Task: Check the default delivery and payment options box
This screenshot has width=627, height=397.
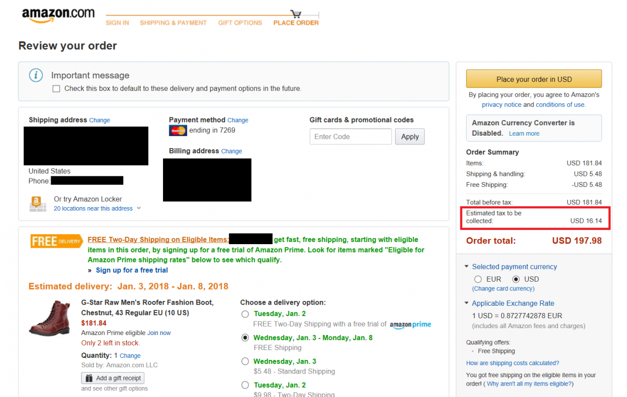Action: tap(56, 89)
